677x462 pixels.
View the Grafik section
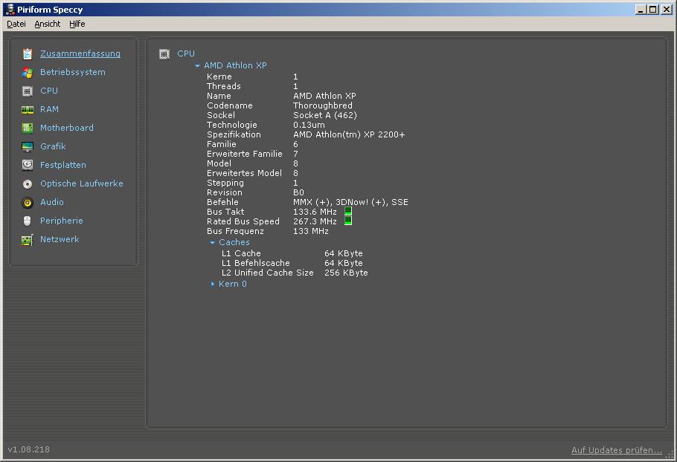click(x=53, y=146)
